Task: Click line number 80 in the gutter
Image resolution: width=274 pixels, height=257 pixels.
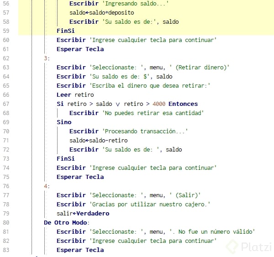Action: [6, 223]
